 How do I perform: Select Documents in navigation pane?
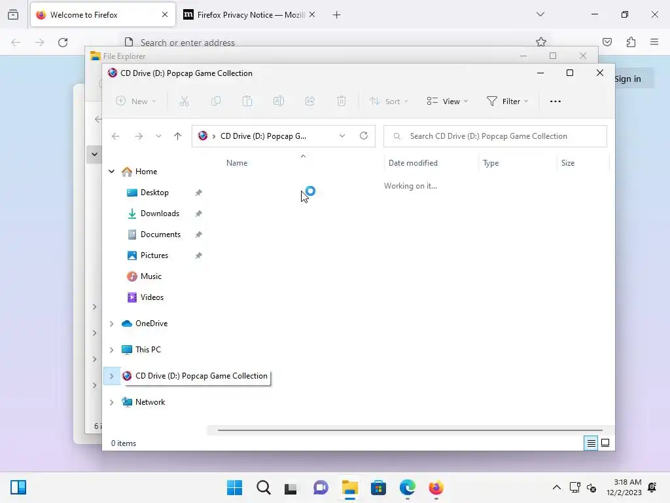tap(160, 234)
